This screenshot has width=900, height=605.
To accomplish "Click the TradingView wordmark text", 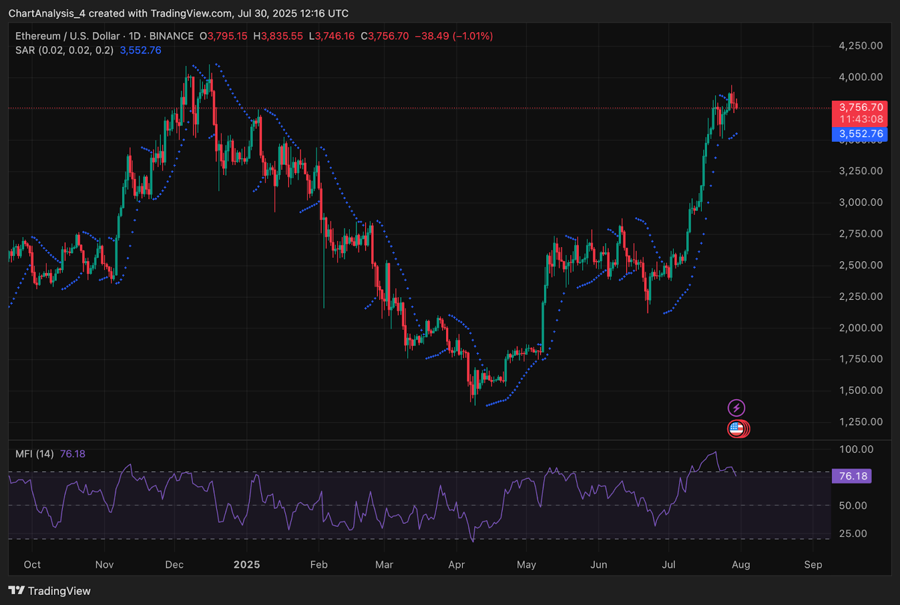I will coord(59,591).
